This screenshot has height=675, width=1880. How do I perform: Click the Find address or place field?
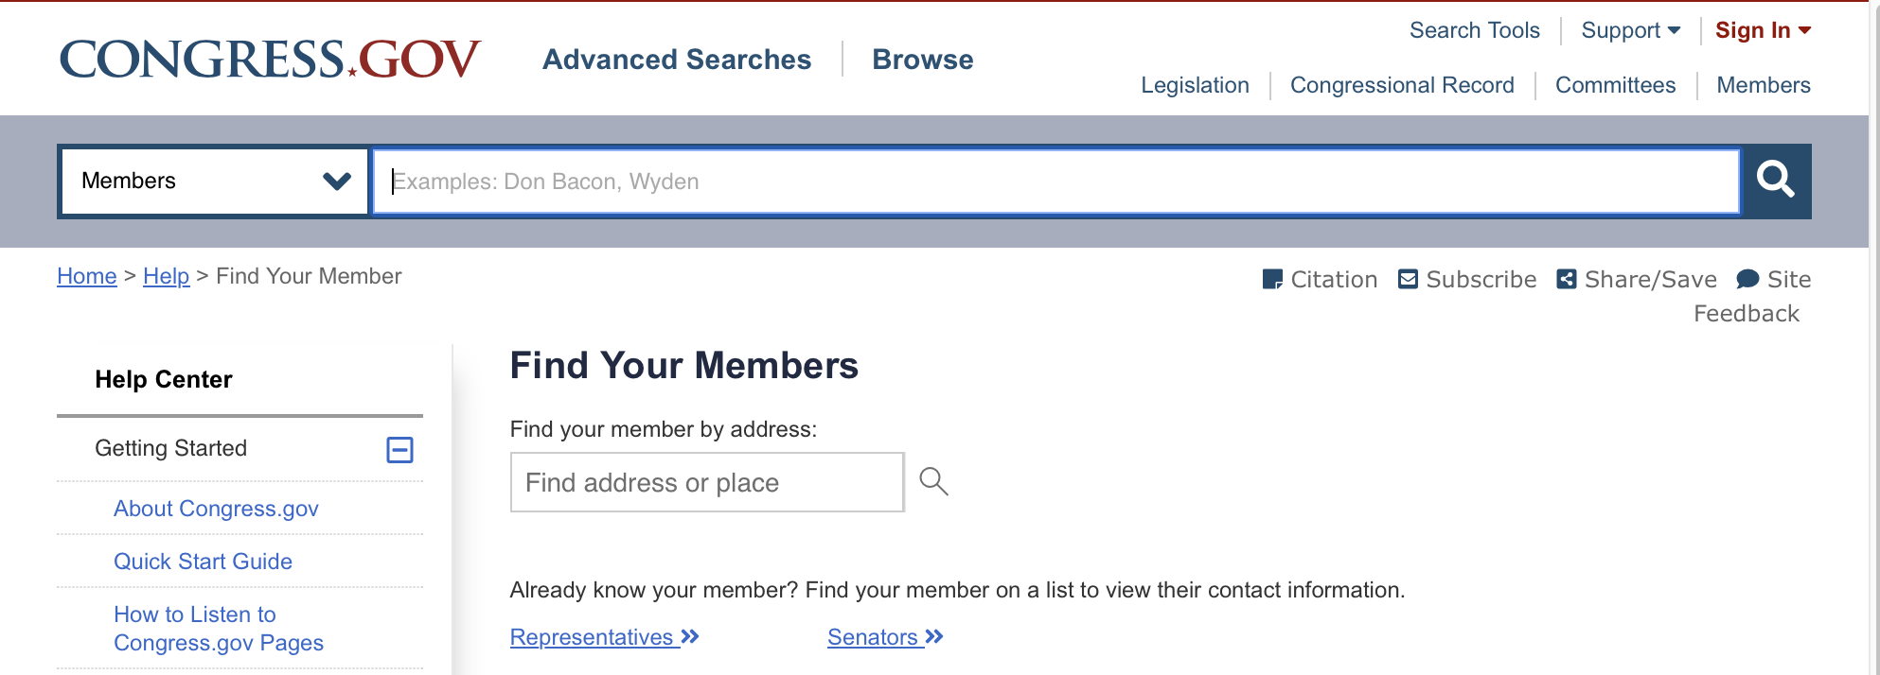coord(706,482)
